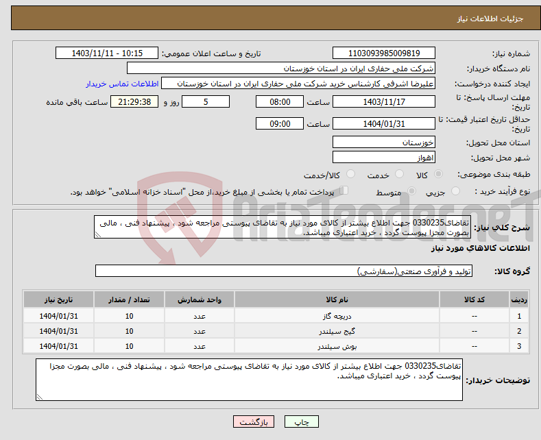Click the delivery city field اهواز

click(384, 157)
